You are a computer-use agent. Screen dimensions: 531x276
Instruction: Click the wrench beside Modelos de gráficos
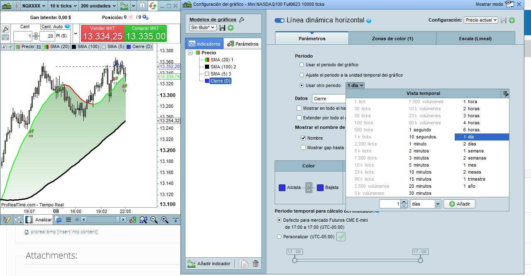[x=242, y=19]
